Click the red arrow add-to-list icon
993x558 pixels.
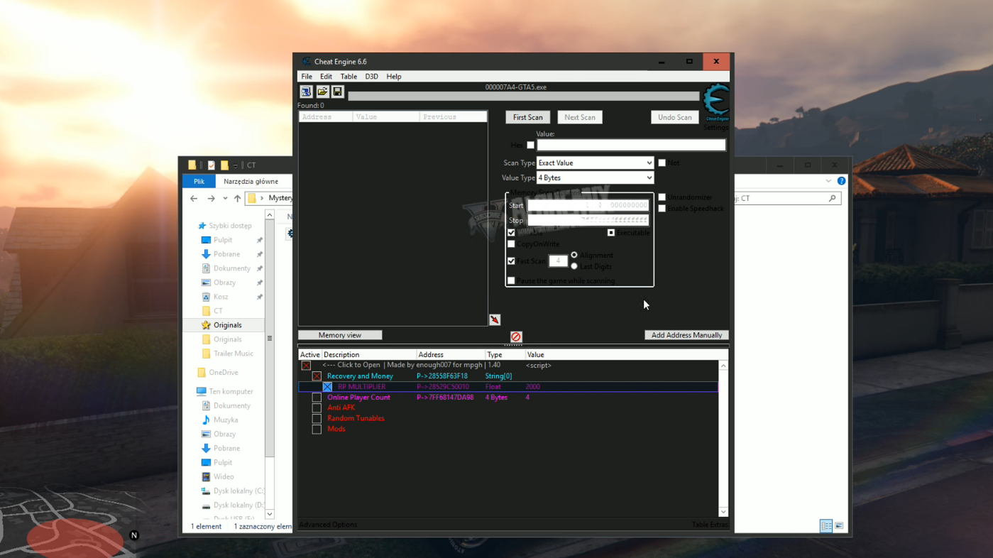coord(495,320)
